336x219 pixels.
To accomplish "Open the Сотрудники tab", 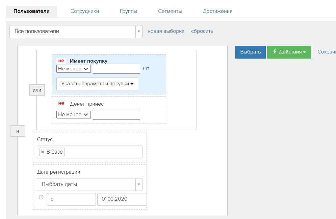I will 85,11.
